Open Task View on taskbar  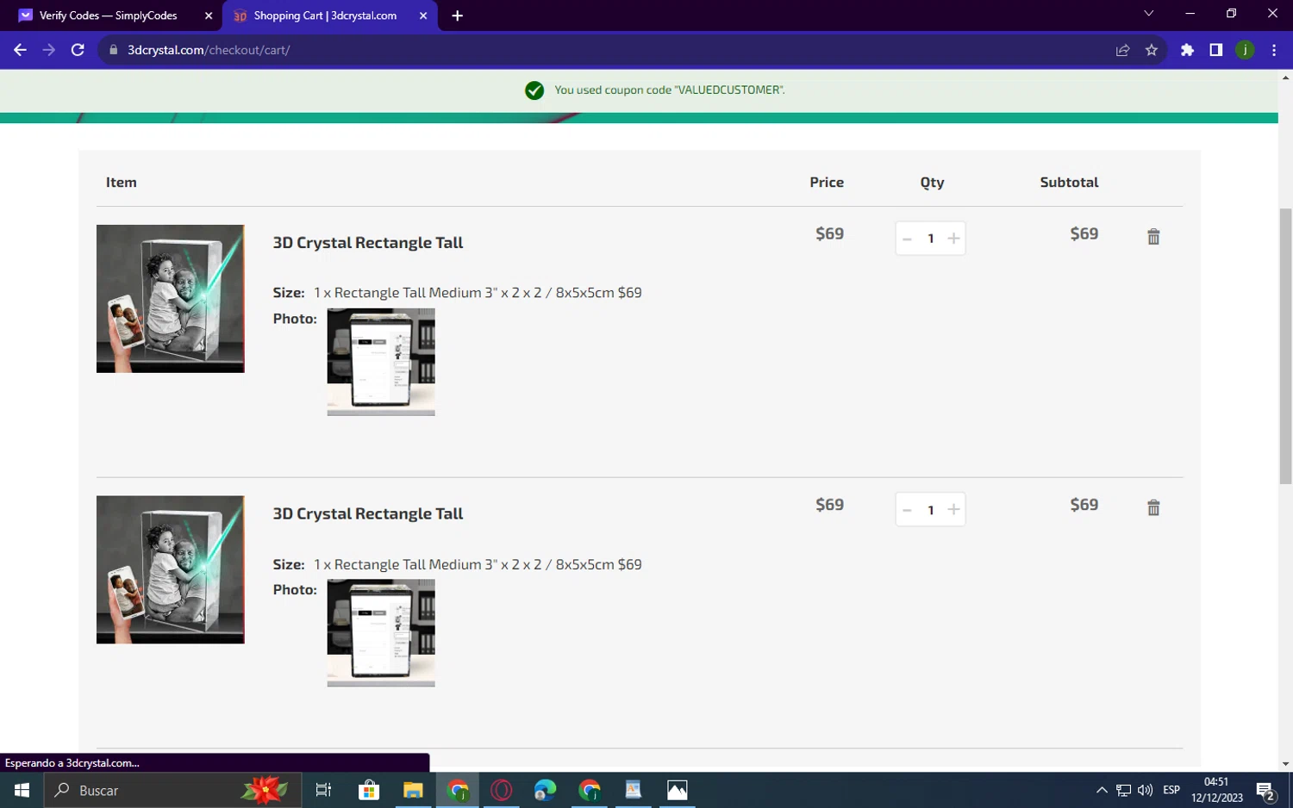323,790
